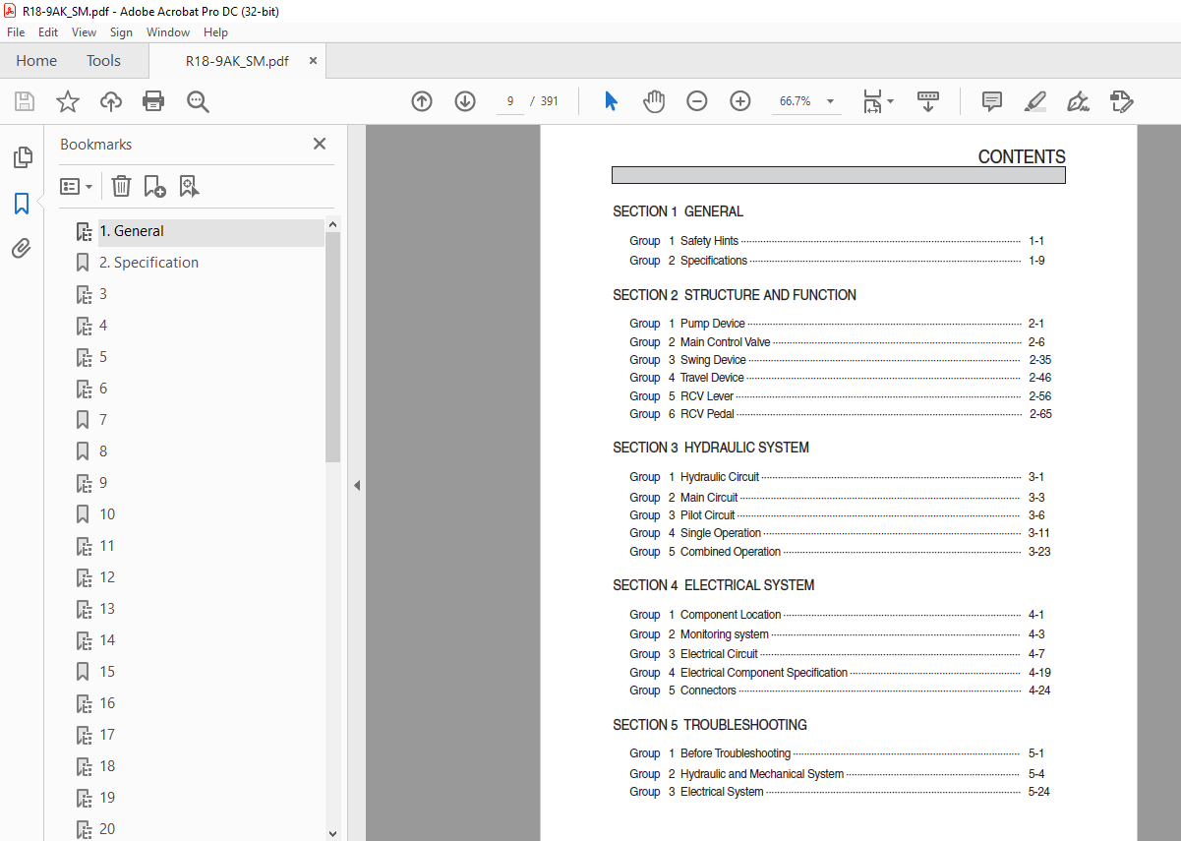Open the attachments paperclip panel
This screenshot has width=1181, height=841.
pyautogui.click(x=22, y=248)
